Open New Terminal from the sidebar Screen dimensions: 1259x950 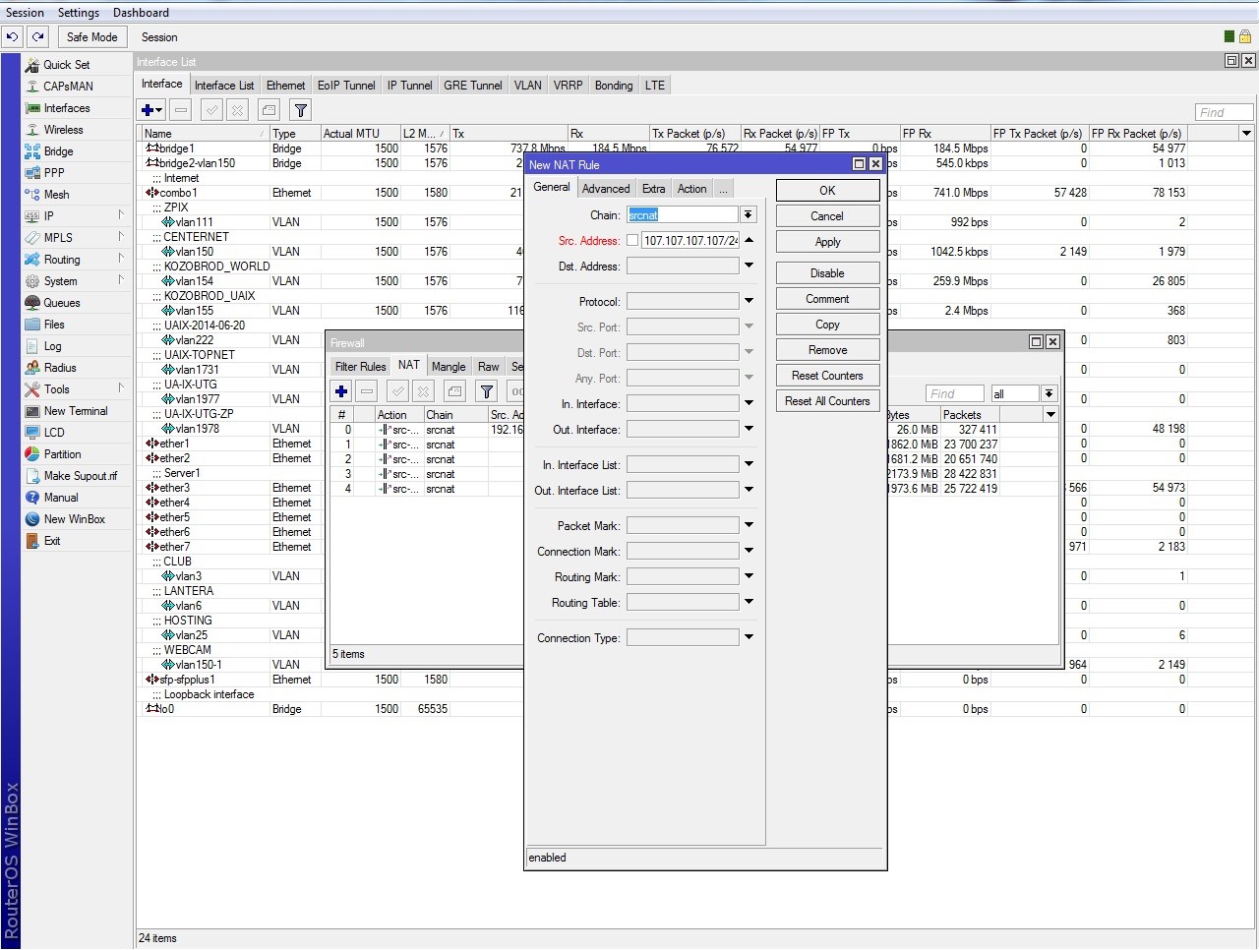[76, 411]
